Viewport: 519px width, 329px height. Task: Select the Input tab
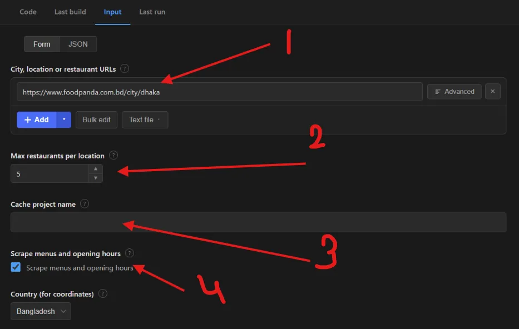click(112, 12)
